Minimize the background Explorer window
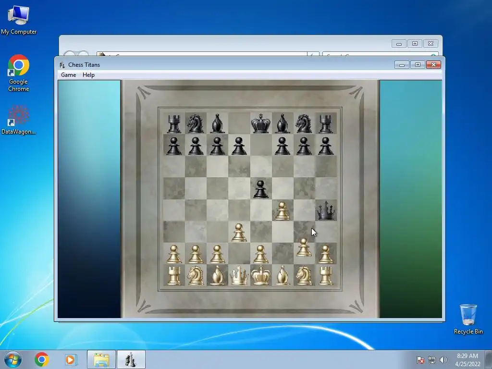 (x=399, y=44)
